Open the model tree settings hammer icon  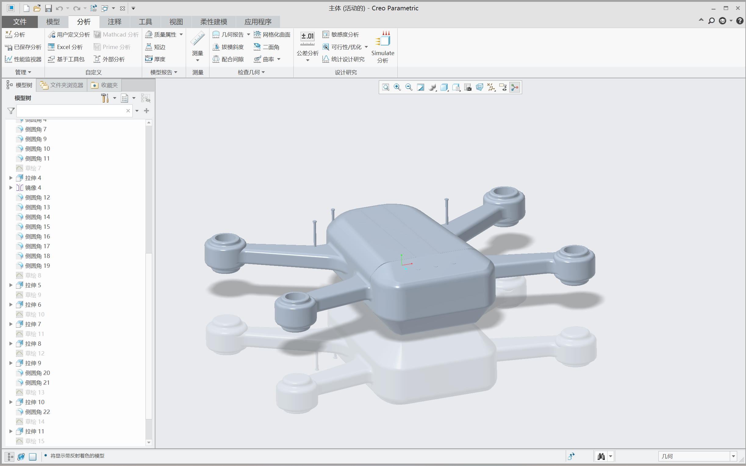(105, 98)
